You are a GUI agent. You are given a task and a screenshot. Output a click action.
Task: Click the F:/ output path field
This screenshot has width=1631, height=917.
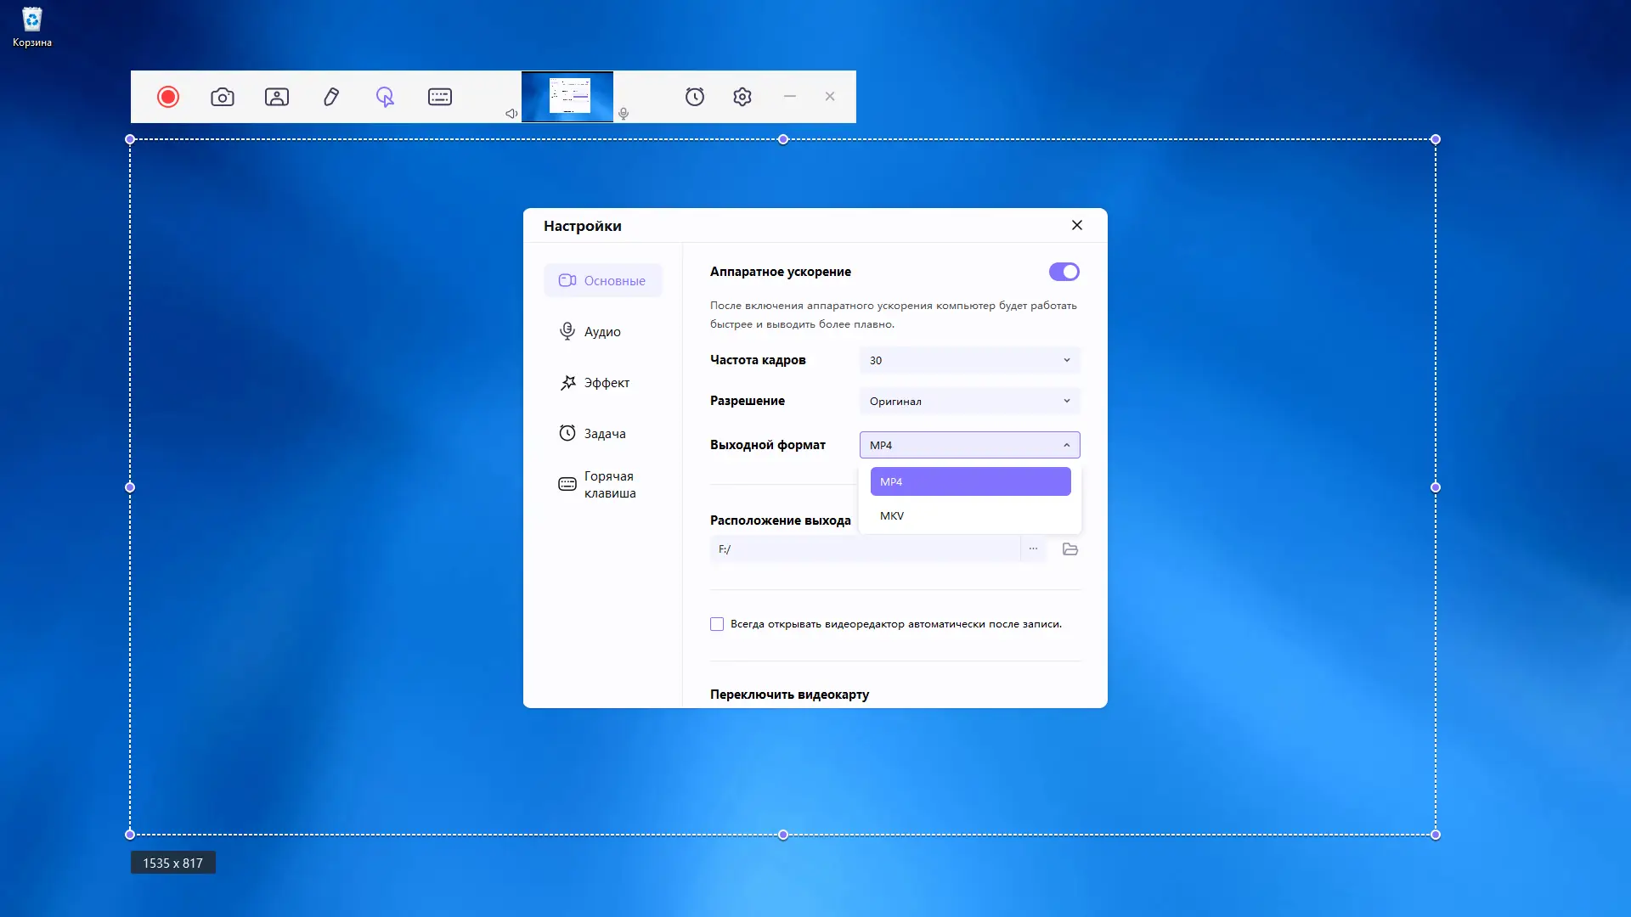pos(863,549)
